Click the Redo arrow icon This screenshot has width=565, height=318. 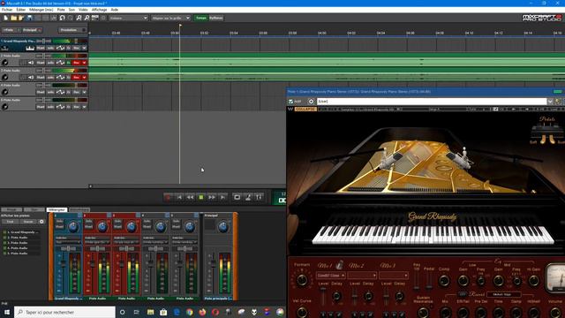(71, 18)
